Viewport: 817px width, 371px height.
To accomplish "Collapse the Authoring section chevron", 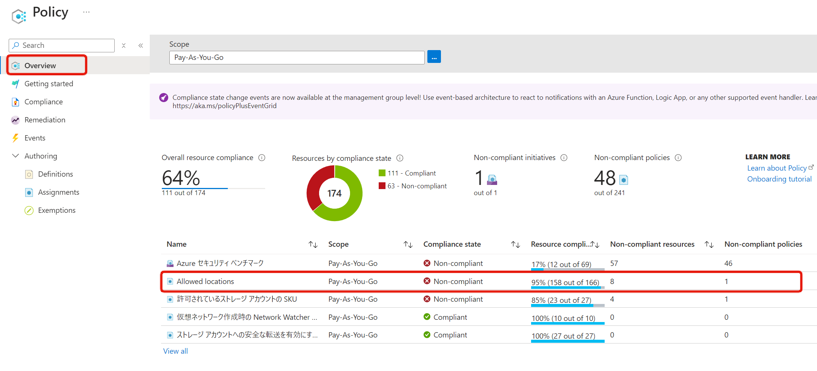I will (15, 156).
